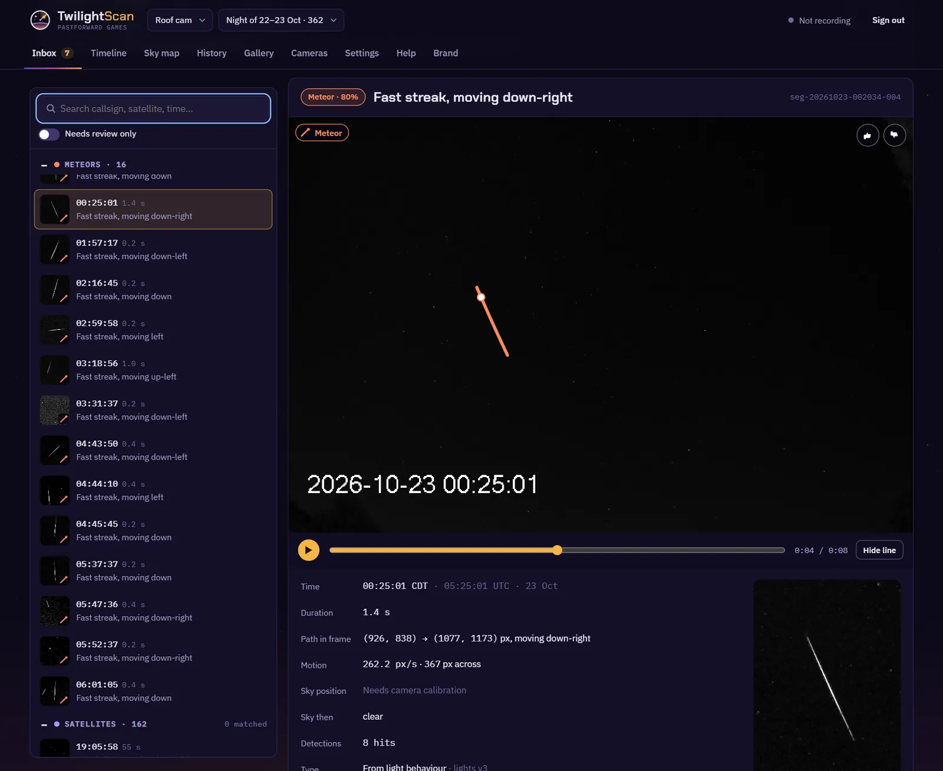Open thumbnail of the 02:16:45 meteor
The width and height of the screenshot is (943, 771).
pos(55,290)
